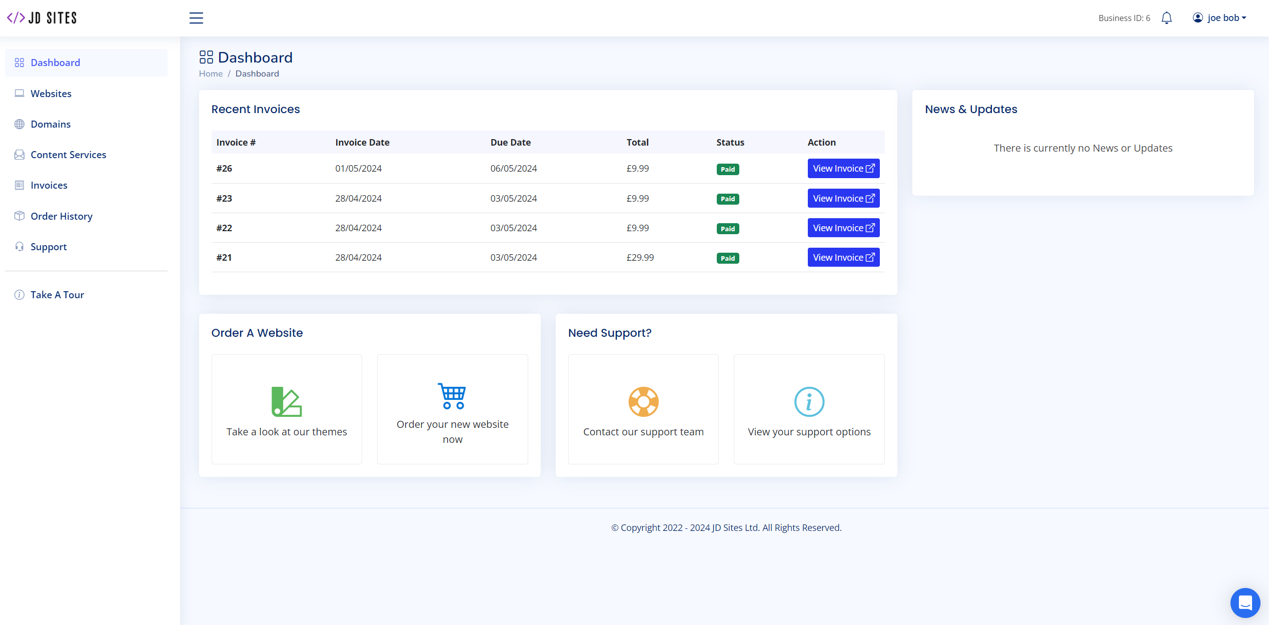Toggle the hamburger sidebar menu
Viewport: 1269px width, 625px height.
[x=196, y=18]
